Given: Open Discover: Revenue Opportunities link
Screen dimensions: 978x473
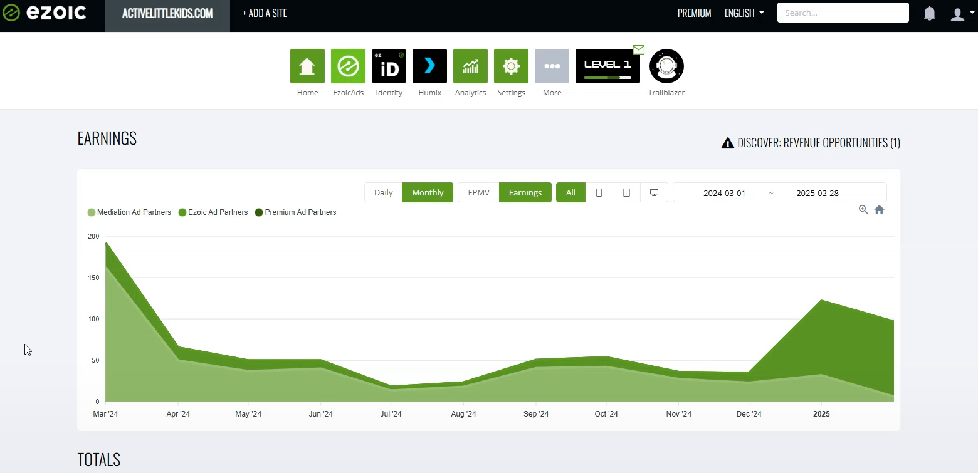Looking at the screenshot, I should 819,143.
